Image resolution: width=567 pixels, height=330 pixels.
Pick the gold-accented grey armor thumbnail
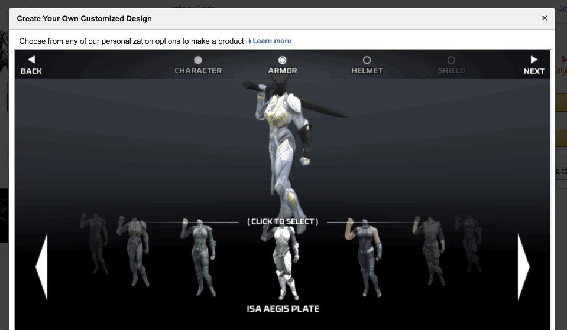134,251
